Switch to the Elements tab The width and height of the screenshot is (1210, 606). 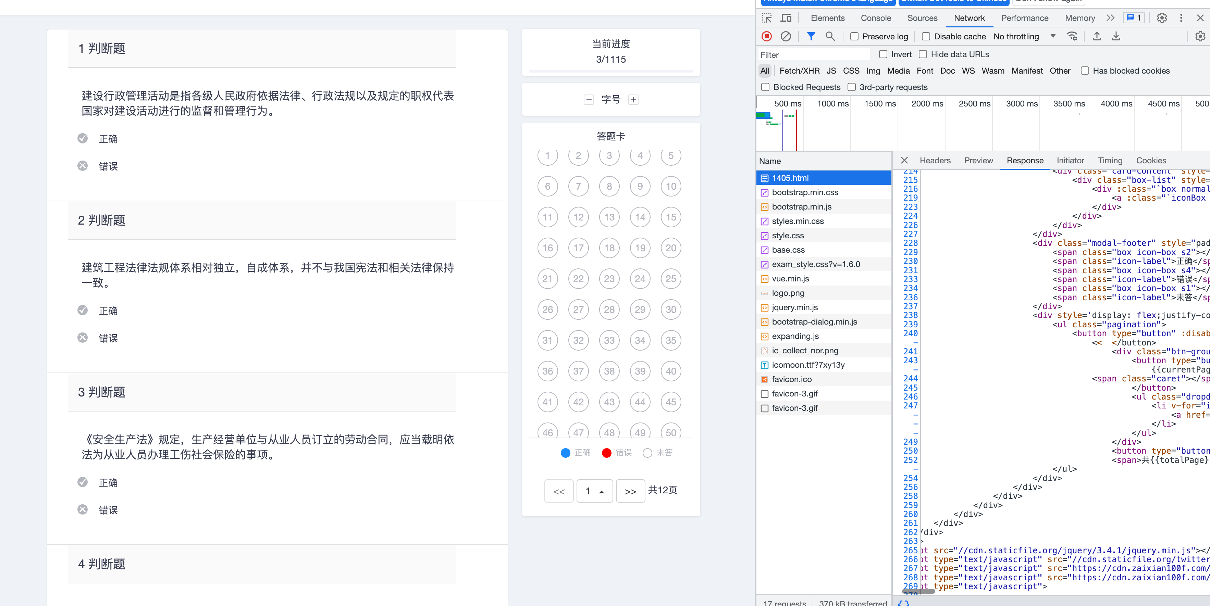click(827, 18)
